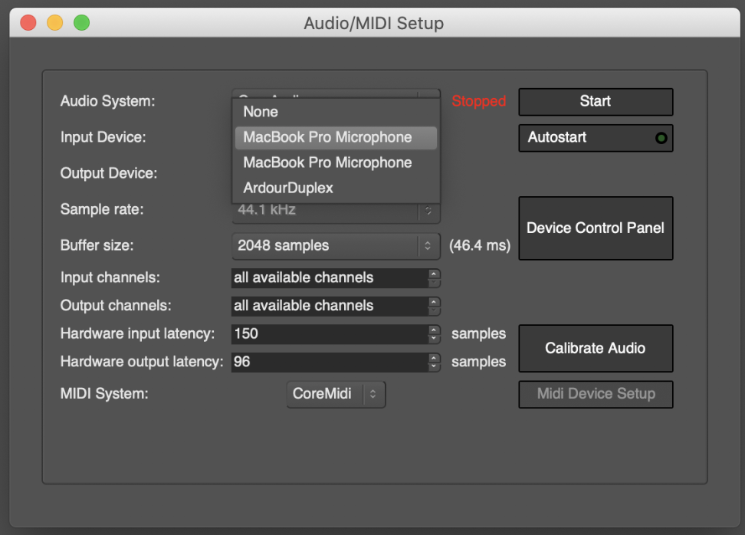This screenshot has width=745, height=535.
Task: Expand the CoreMidi MIDI System dropdown
Action: pyautogui.click(x=336, y=394)
